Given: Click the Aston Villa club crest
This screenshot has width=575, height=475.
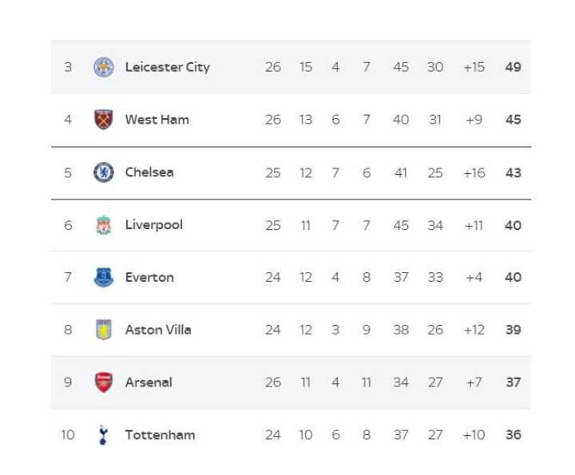Looking at the screenshot, I should click(104, 330).
